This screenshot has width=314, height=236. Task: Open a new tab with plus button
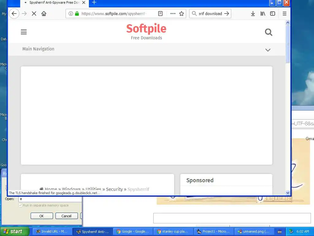pyautogui.click(x=94, y=2)
